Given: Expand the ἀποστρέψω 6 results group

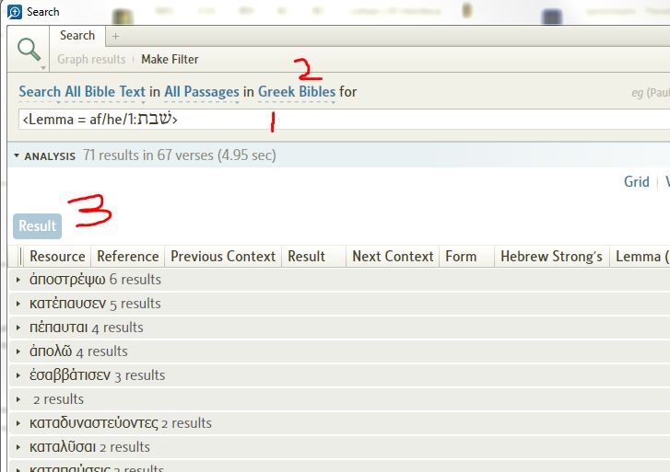Looking at the screenshot, I should click(18, 280).
